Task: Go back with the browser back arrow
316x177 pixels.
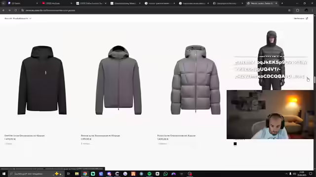Action: tap(3, 10)
